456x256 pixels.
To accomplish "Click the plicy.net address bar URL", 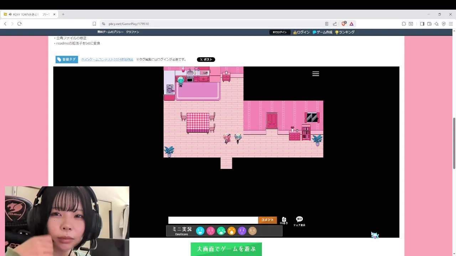I will coord(129,24).
